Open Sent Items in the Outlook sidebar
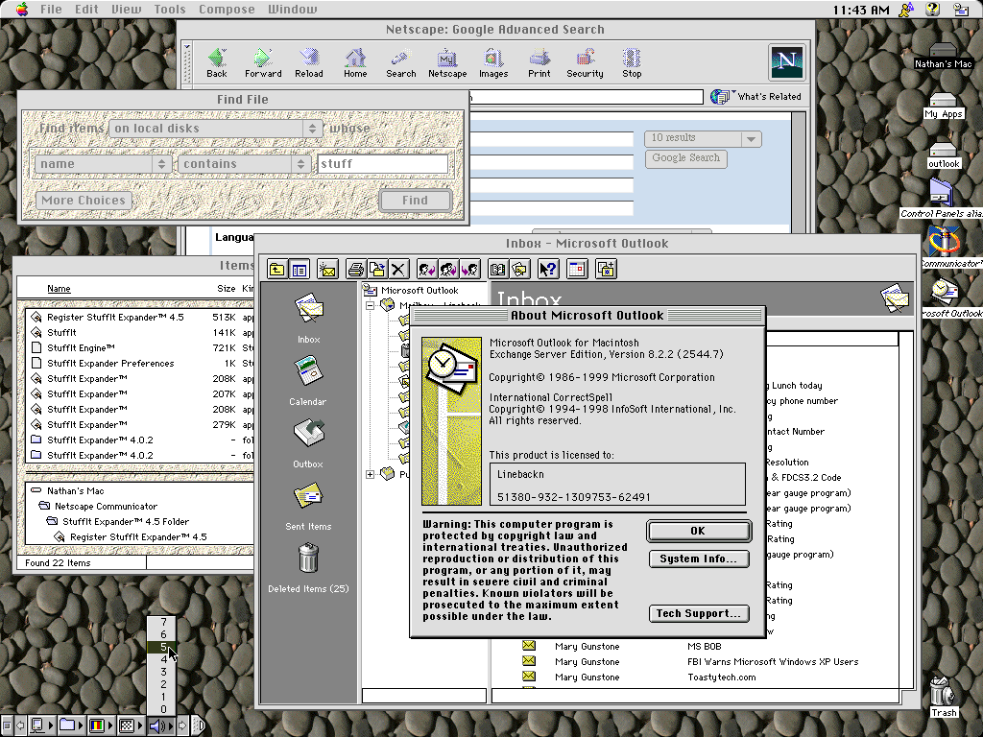 tap(307, 496)
